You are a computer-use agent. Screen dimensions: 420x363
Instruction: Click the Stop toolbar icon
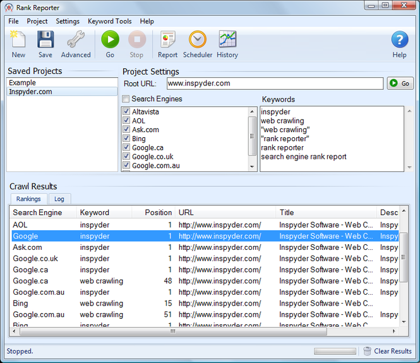(x=137, y=39)
